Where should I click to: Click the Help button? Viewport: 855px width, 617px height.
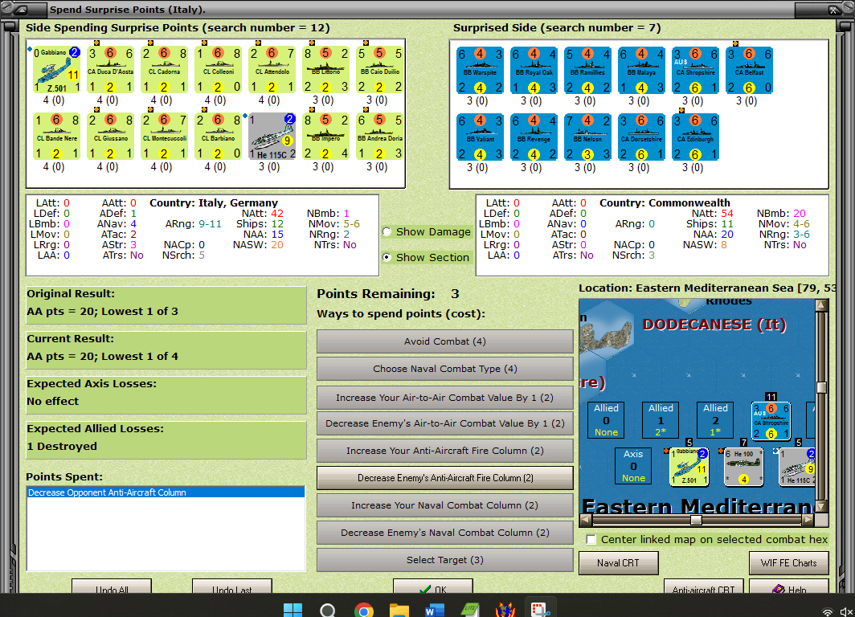point(789,587)
